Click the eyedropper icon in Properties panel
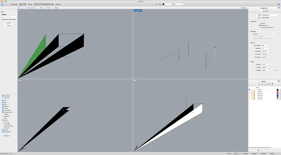Image resolution: width=281 pixels, height=155 pixels. click(x=267, y=11)
